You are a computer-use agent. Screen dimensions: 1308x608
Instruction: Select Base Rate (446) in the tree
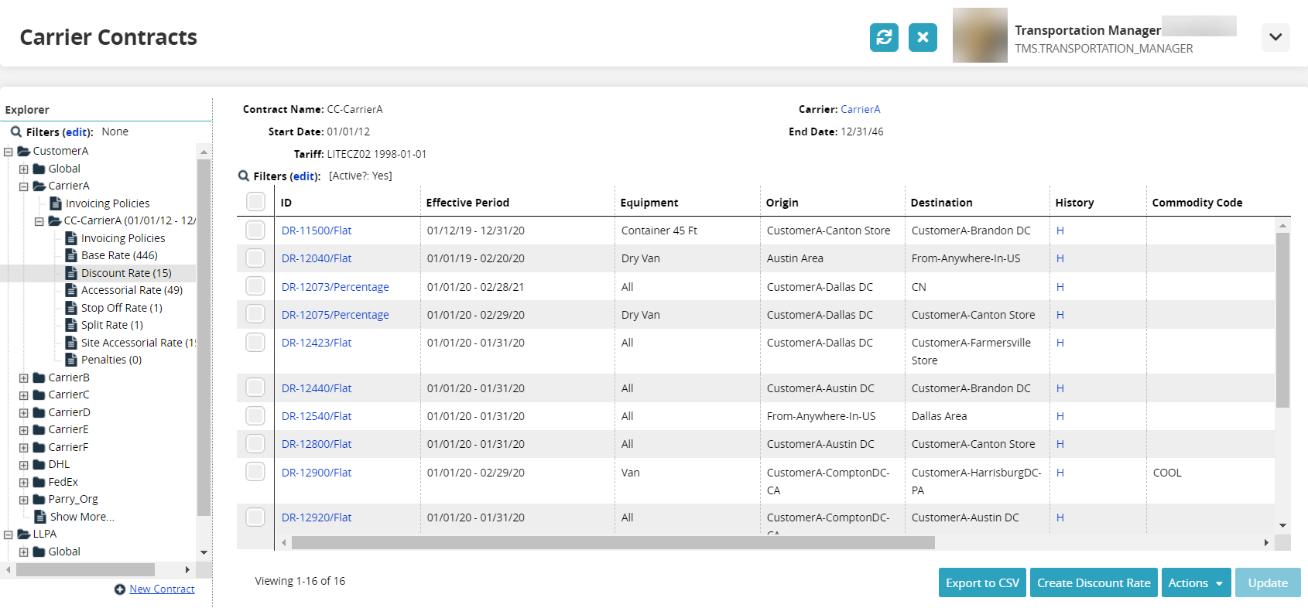[119, 255]
